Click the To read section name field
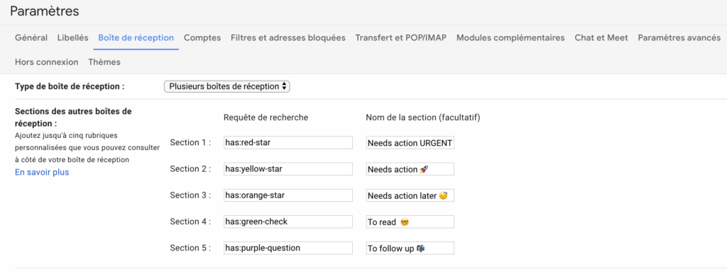Screen dimensions: 727x271 click(x=410, y=221)
